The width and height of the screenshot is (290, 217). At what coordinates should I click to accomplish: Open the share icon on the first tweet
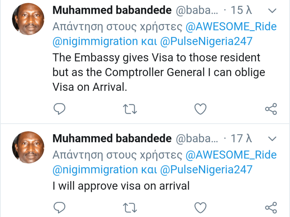[x=270, y=109]
